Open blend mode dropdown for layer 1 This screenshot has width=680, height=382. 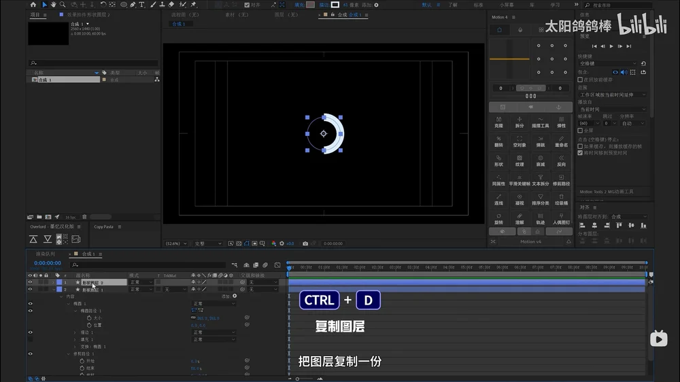(141, 282)
